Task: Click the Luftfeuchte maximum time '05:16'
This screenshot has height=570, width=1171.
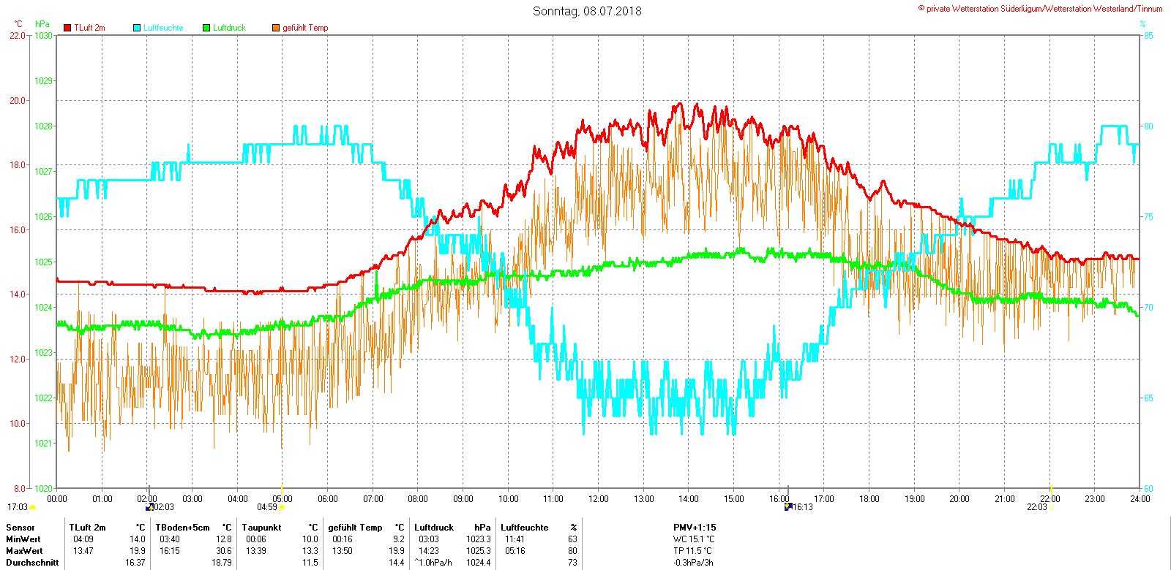Action: tap(515, 551)
